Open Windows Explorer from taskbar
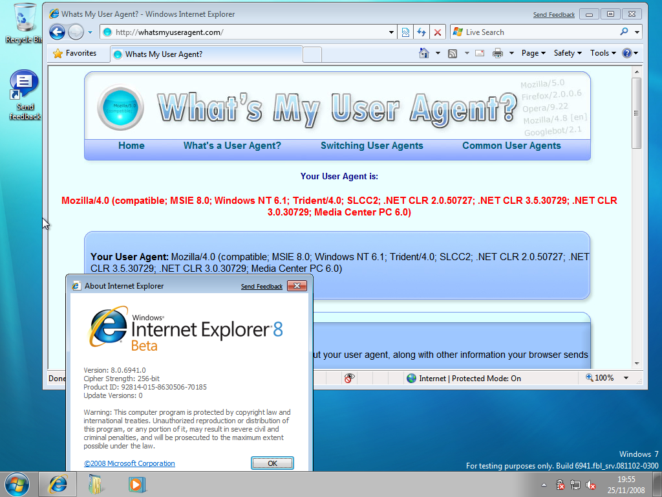 [x=96, y=484]
